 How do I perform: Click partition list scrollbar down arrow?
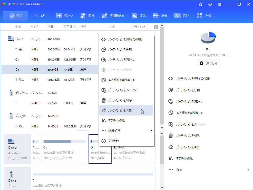162,128
